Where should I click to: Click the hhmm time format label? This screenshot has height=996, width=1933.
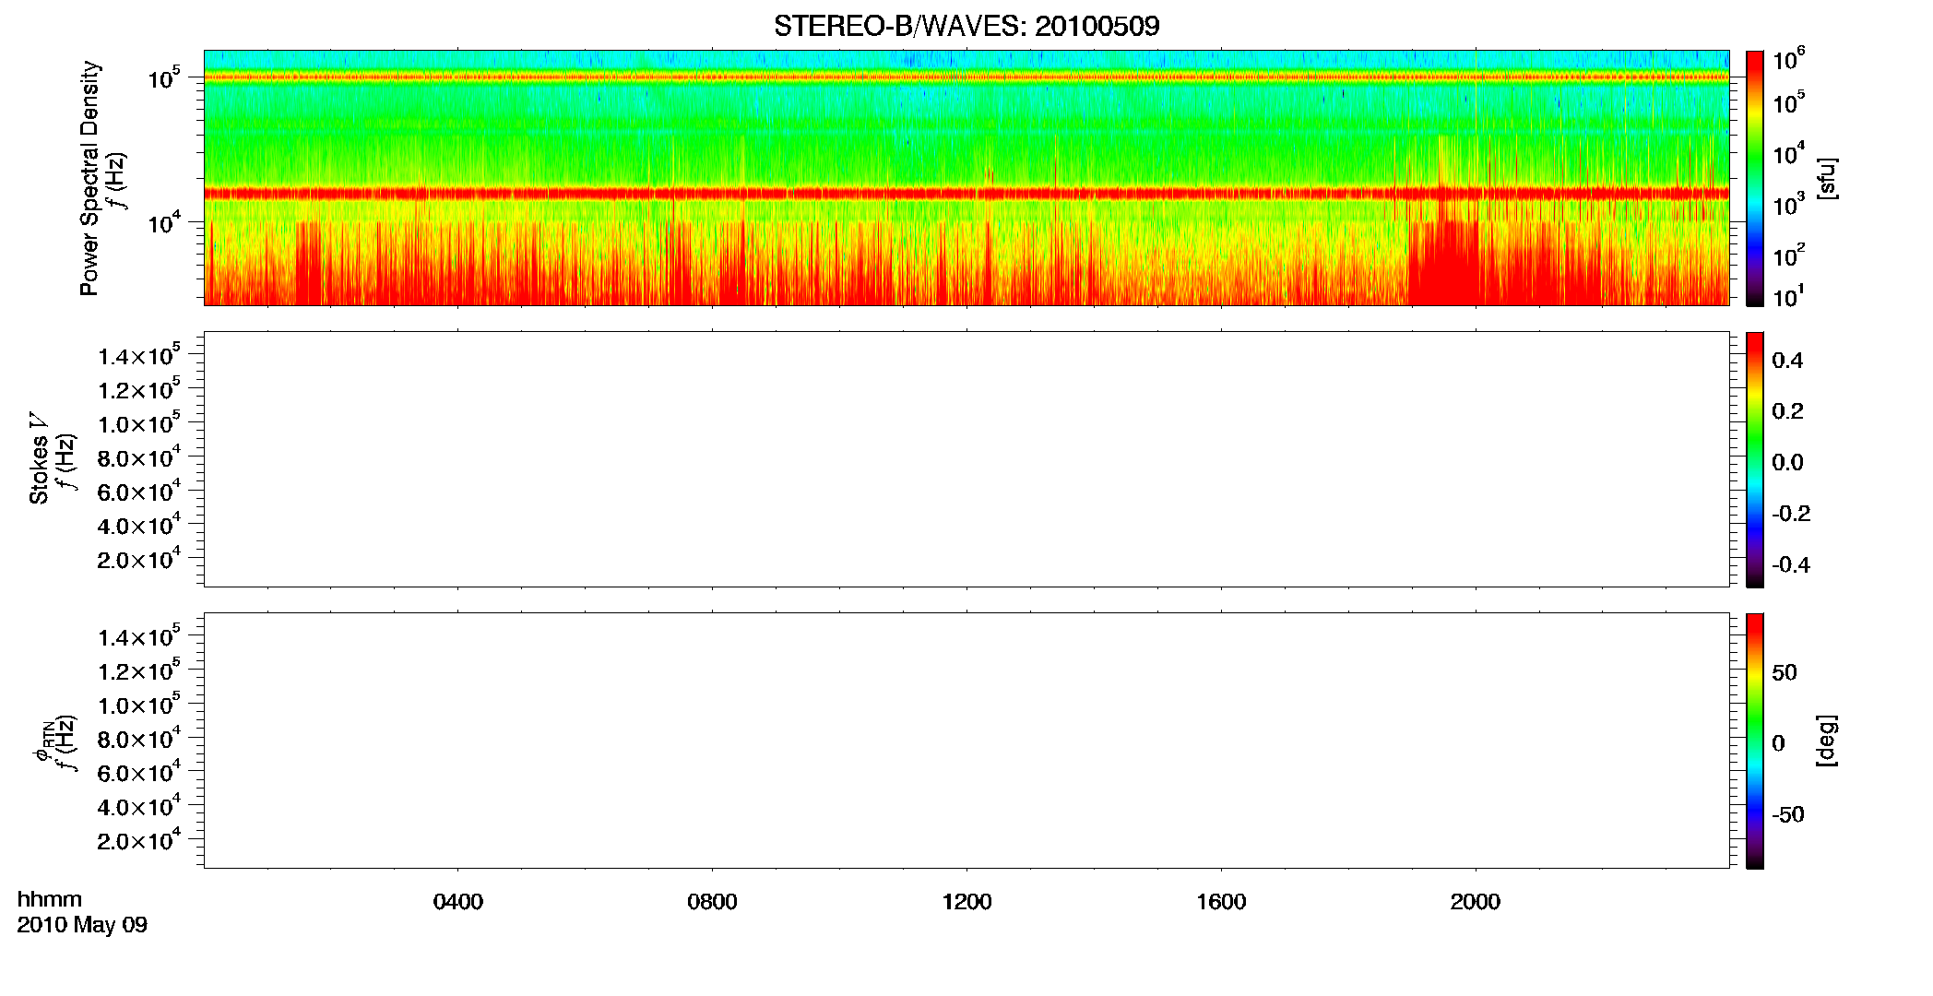pyautogui.click(x=50, y=899)
